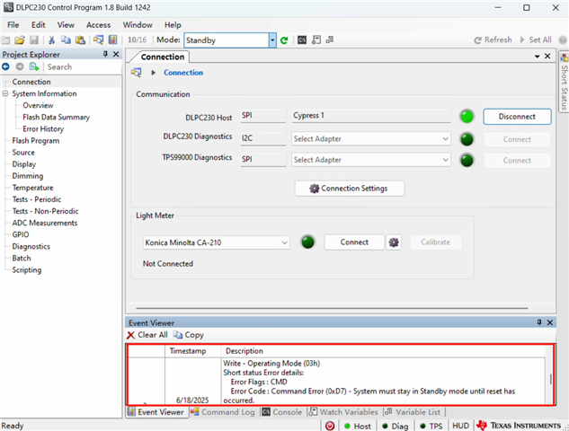Close the Project Explorer panel
This screenshot has height=431, width=569.
coord(116,54)
